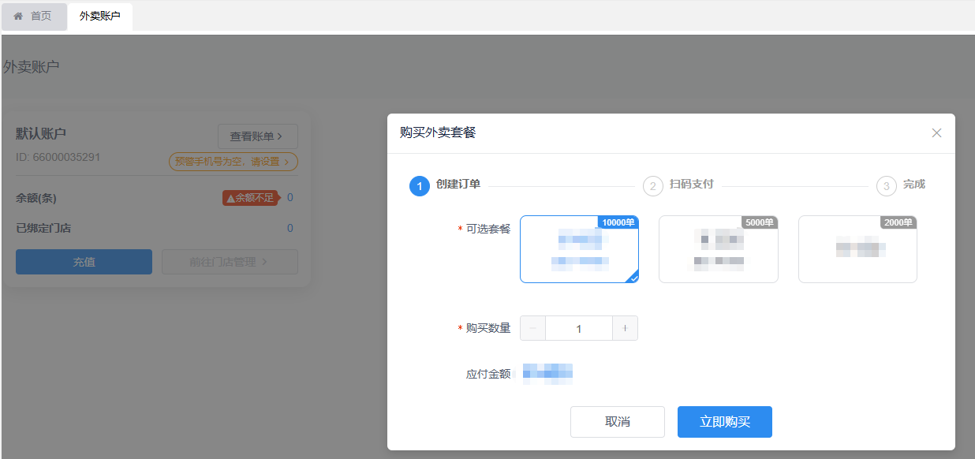The width and height of the screenshot is (975, 459).
Task: Decrease purchase quantity with minus button
Action: (x=532, y=329)
